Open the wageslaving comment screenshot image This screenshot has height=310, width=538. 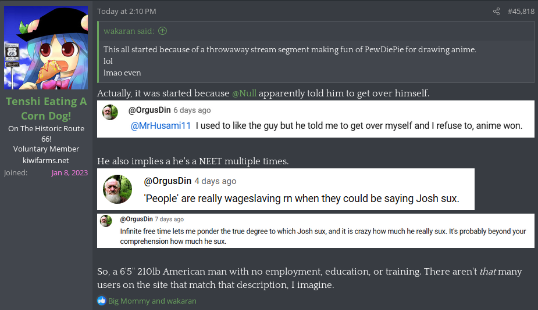click(286, 189)
